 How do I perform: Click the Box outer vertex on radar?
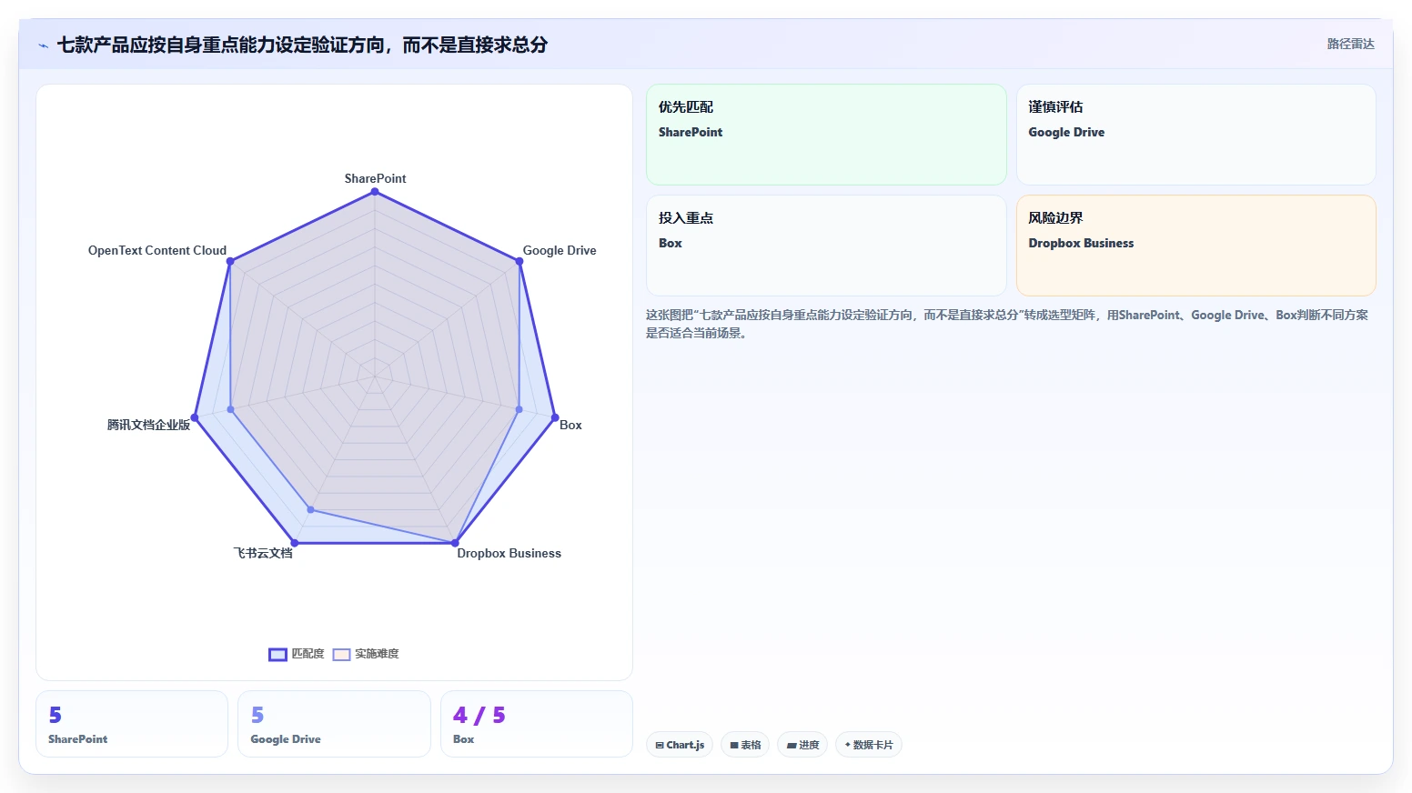pos(555,417)
